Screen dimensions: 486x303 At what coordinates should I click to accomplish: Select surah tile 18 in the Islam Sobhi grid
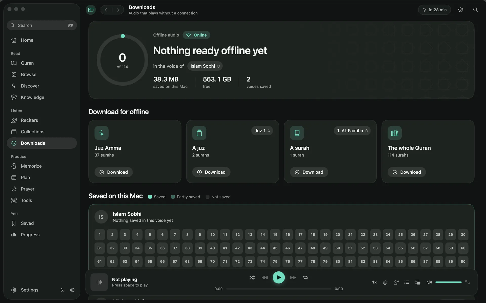click(313, 235)
